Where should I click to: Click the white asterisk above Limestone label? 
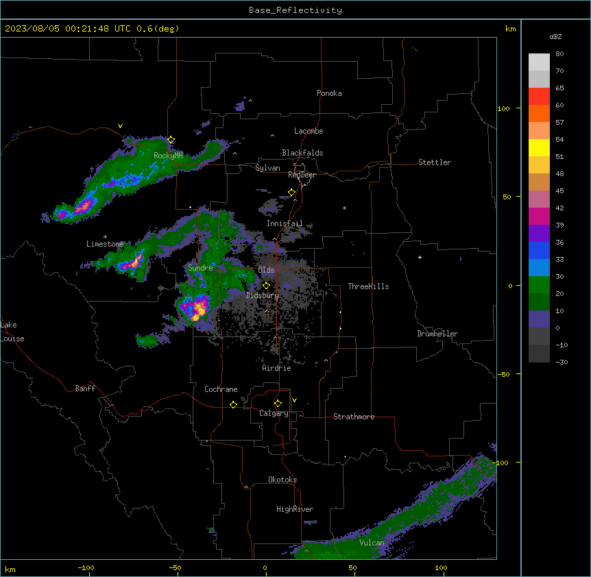pos(105,237)
